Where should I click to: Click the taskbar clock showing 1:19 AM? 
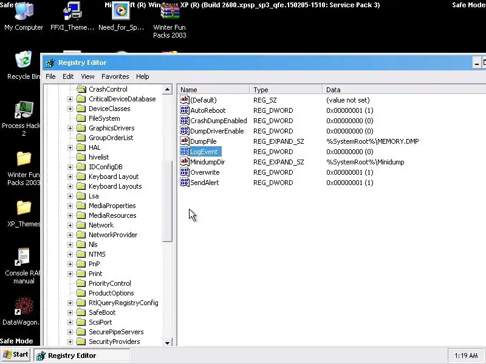point(466,356)
